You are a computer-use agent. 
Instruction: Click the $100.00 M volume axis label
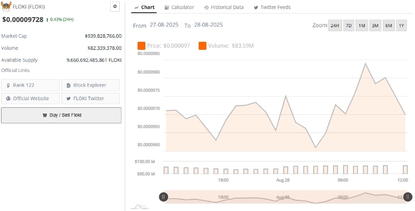point(145,162)
